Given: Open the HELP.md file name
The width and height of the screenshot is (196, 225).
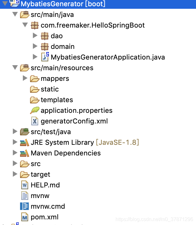Looking at the screenshot, I should (x=45, y=185).
